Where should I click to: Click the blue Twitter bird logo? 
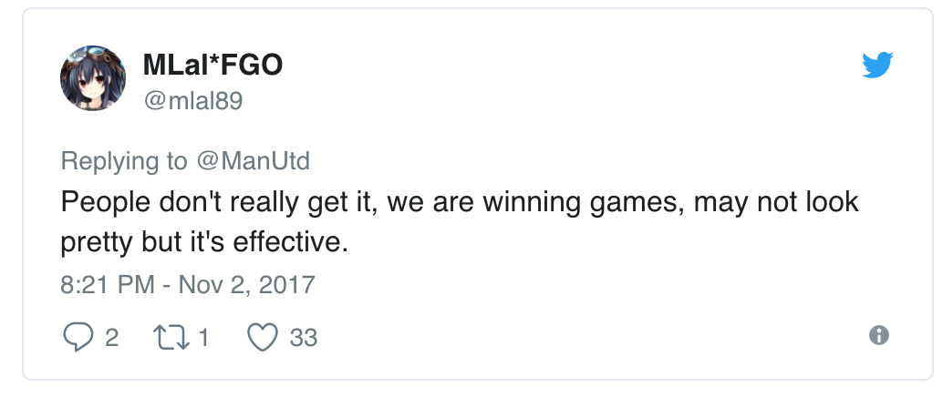pos(876,65)
